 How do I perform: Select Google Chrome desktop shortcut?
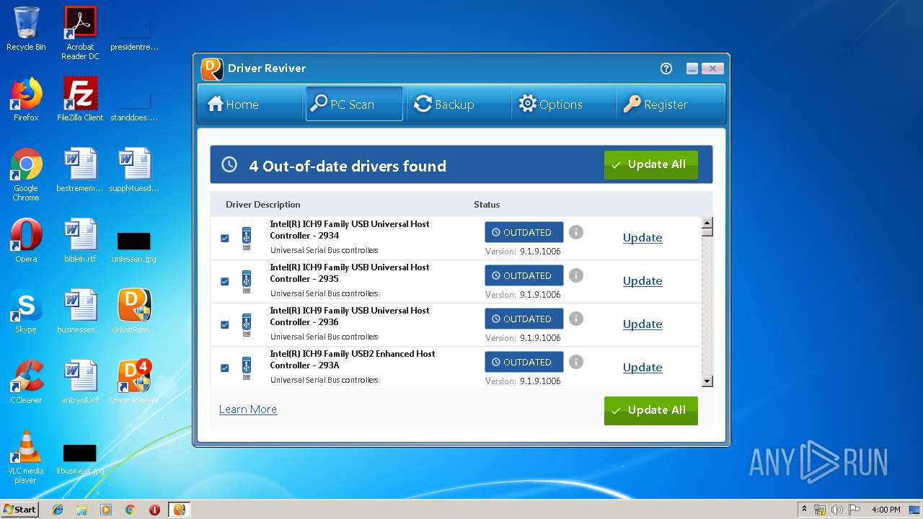(x=26, y=174)
